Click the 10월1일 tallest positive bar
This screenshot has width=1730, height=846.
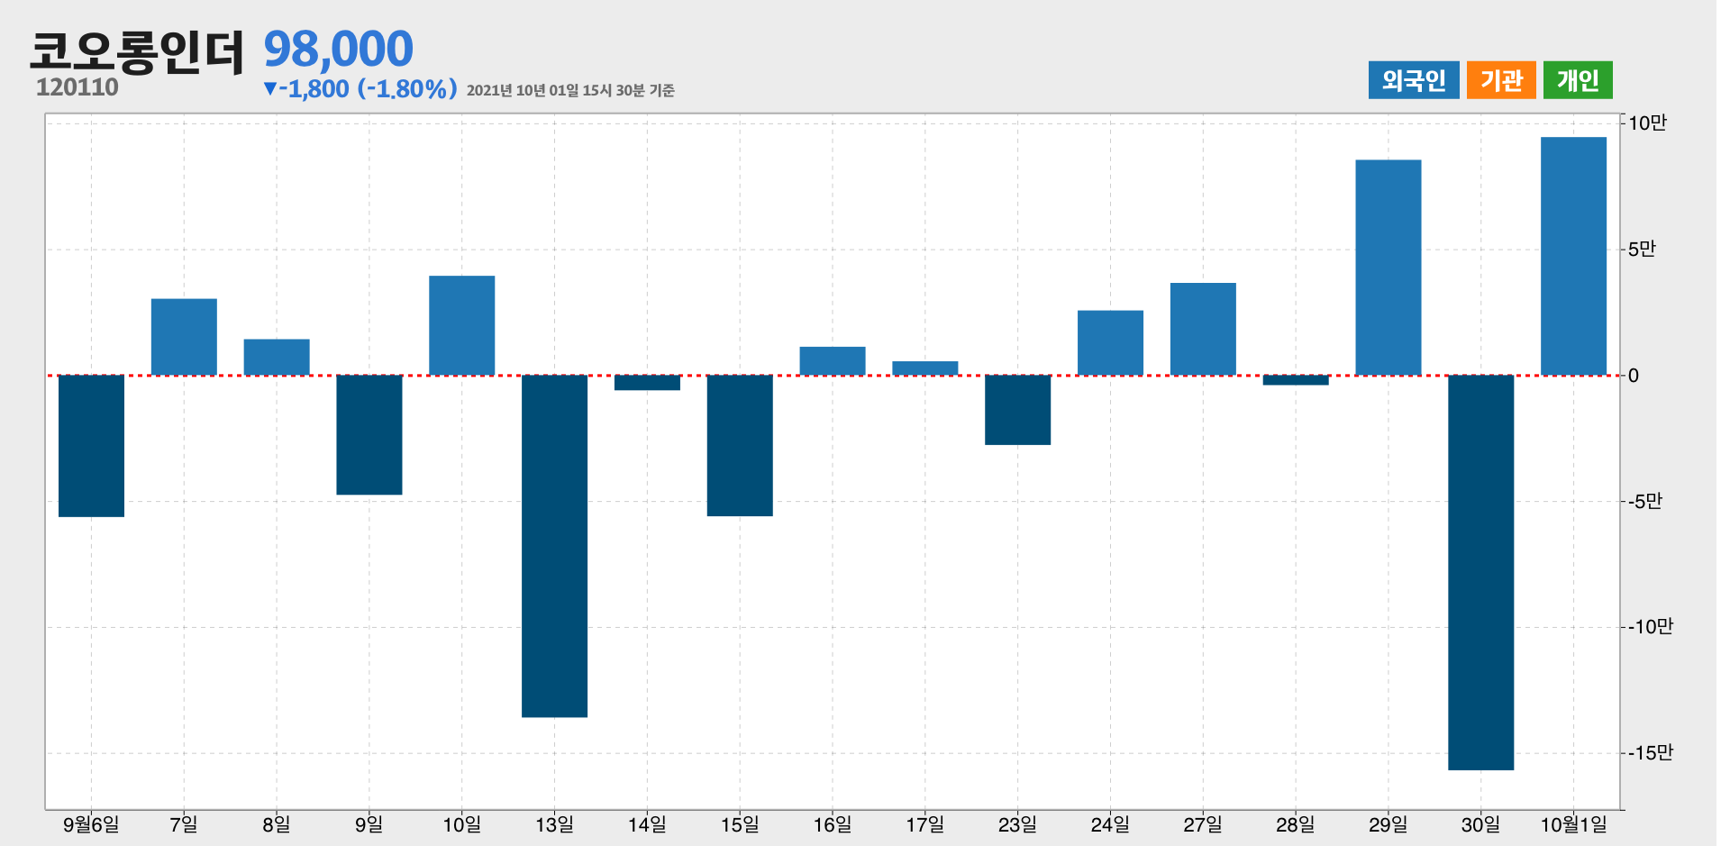click(x=1574, y=256)
